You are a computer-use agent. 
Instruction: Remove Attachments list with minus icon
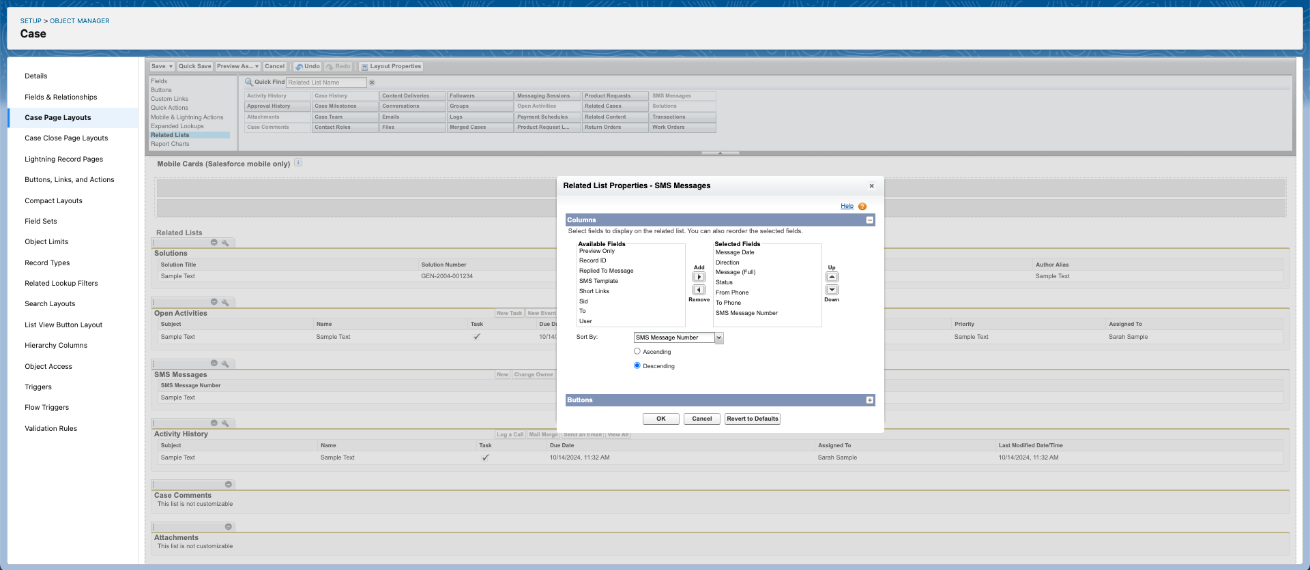229,527
